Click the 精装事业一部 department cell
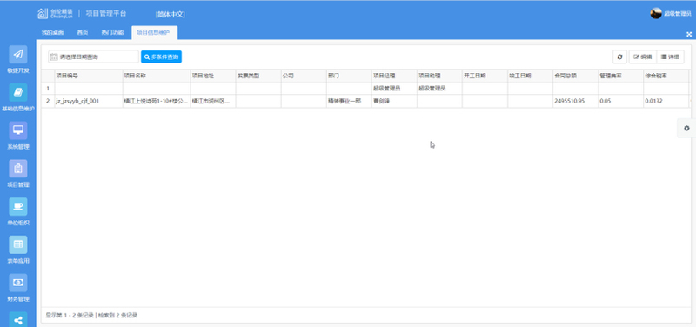Screen dimensions: 696x327 [349, 101]
